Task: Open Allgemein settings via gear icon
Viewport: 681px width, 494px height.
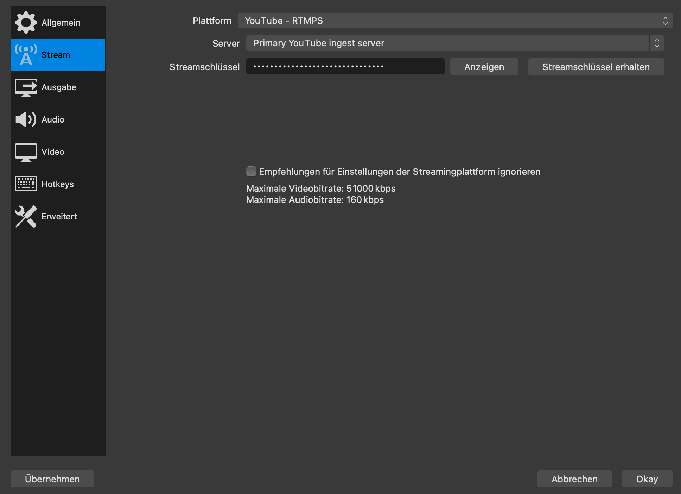Action: 25,22
